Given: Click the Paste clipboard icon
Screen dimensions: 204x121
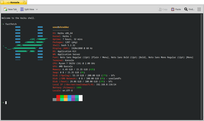Looking at the screenshot, I should 173,9.
